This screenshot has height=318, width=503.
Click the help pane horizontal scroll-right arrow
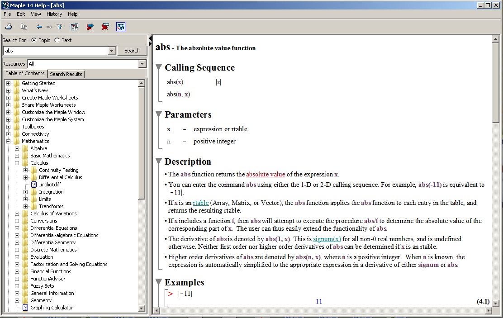coord(488,310)
